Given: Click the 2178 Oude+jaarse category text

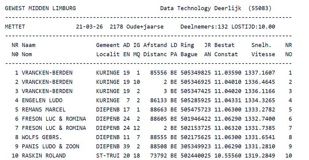Looking at the screenshot, I should pyautogui.click(x=136, y=27).
